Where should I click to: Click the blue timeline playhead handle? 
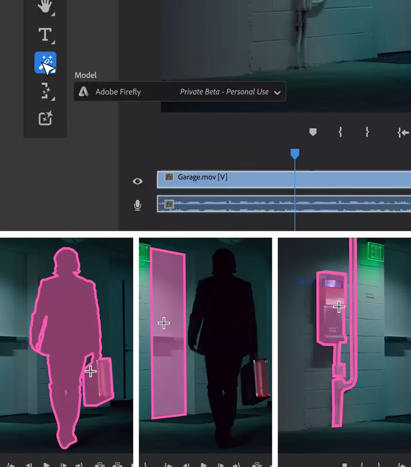coord(295,154)
